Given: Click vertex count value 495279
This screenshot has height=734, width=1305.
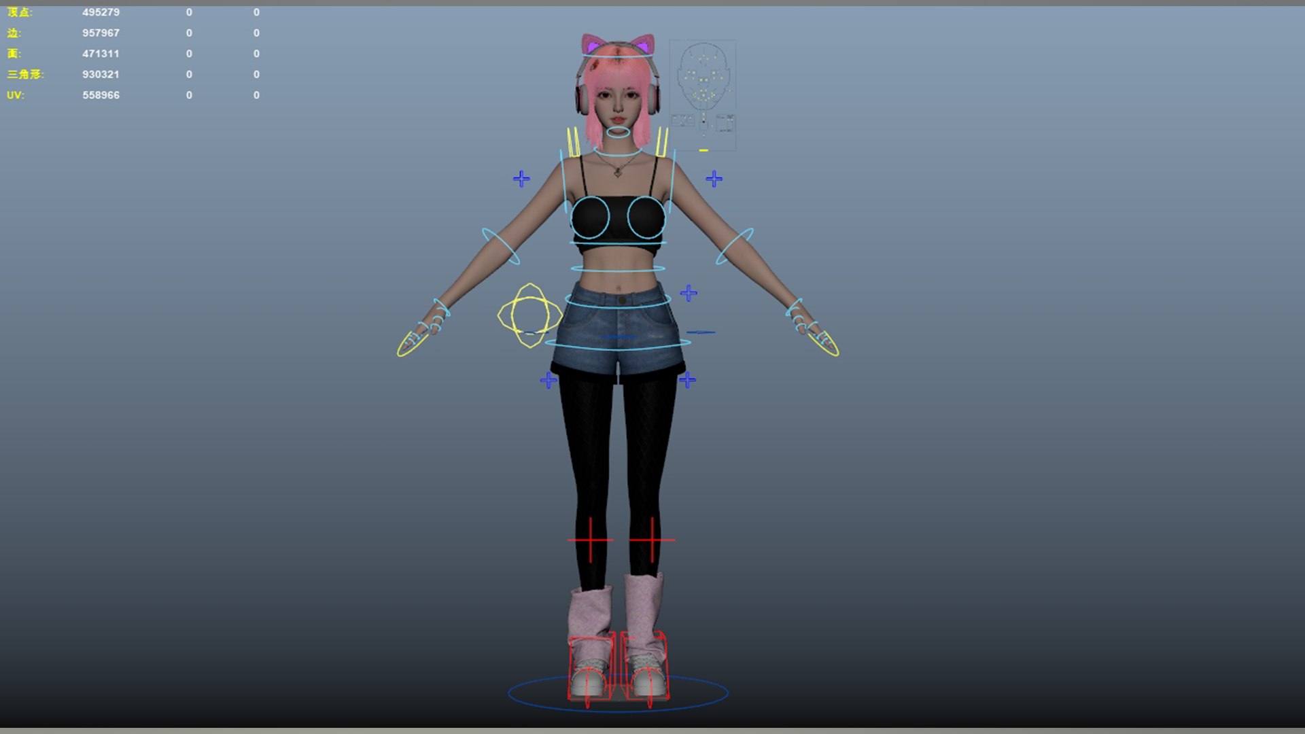Looking at the screenshot, I should (x=101, y=12).
